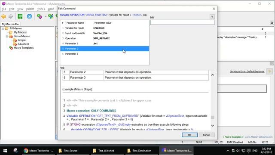Click the Macro Templates tree icon
Image resolution: width=275 pixels, height=155 pixels.
(11, 48)
